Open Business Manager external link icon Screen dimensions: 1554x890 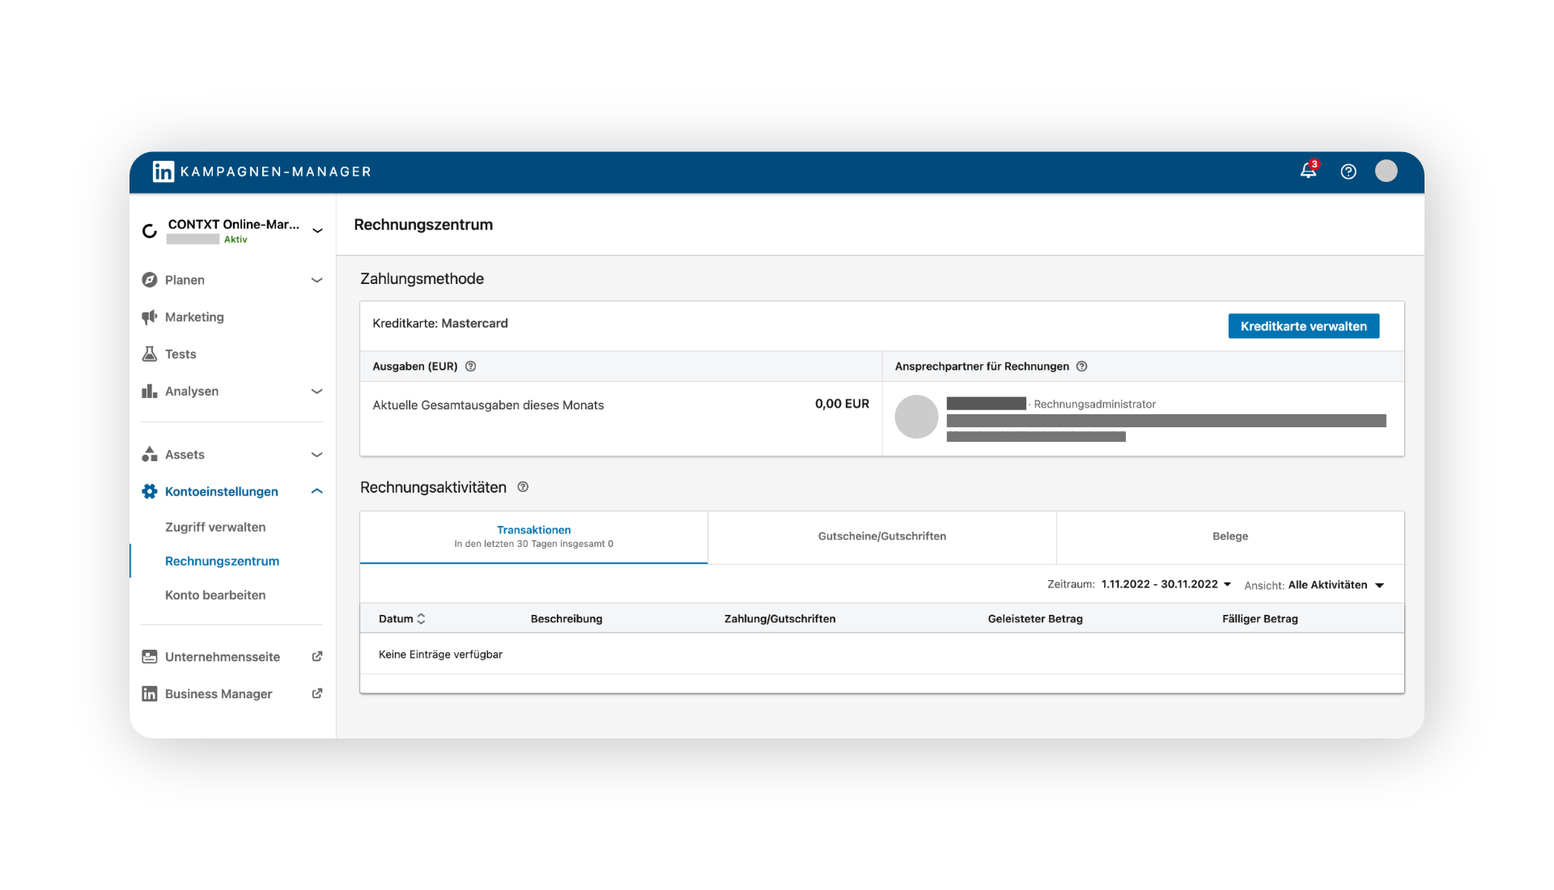pyautogui.click(x=317, y=693)
